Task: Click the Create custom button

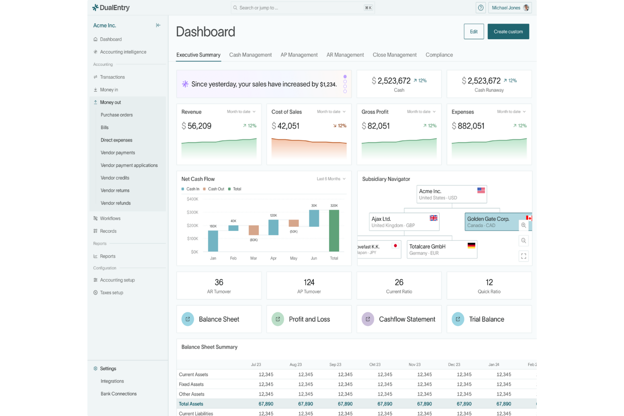Action: (x=508, y=31)
